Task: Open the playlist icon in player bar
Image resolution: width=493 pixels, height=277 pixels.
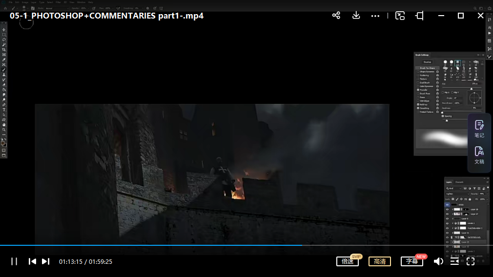Action: [x=454, y=261]
